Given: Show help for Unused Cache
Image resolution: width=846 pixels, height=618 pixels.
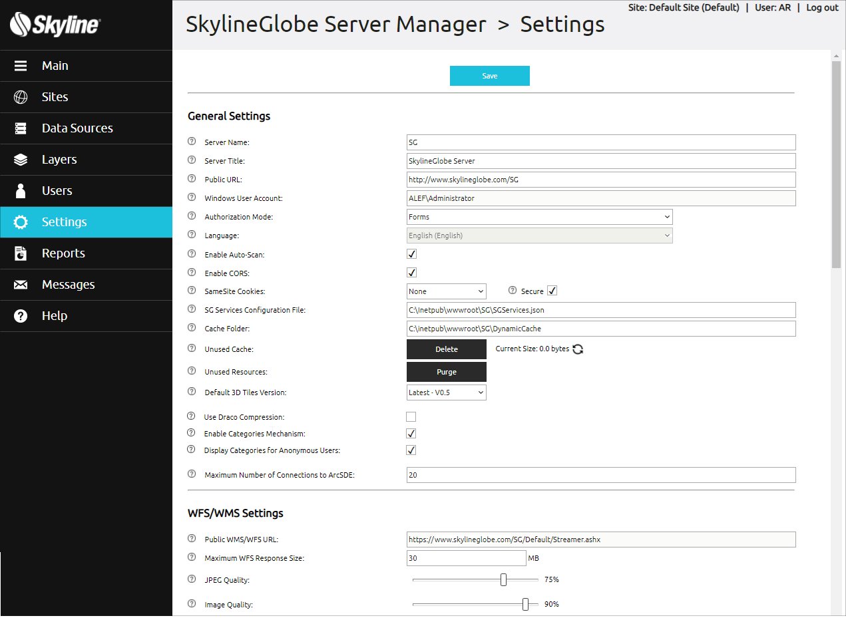Looking at the screenshot, I should (x=192, y=349).
